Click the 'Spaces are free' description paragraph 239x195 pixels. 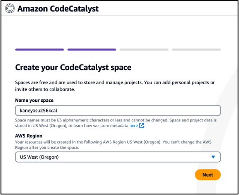(115, 86)
